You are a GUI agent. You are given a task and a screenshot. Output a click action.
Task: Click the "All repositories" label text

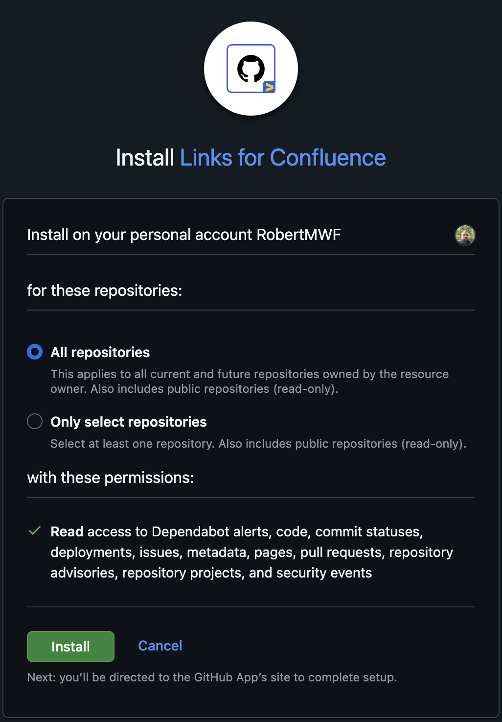(x=100, y=352)
